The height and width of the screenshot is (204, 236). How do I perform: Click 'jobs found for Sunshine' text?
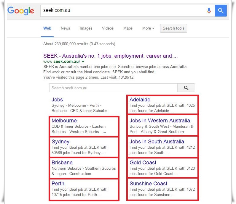click(150, 195)
